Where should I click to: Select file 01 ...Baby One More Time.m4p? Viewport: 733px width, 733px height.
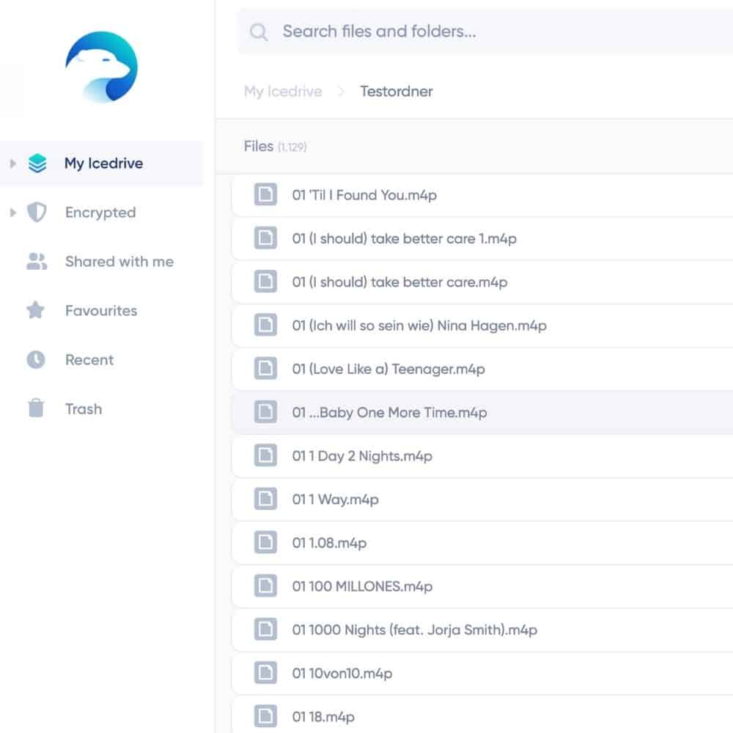tap(482, 412)
